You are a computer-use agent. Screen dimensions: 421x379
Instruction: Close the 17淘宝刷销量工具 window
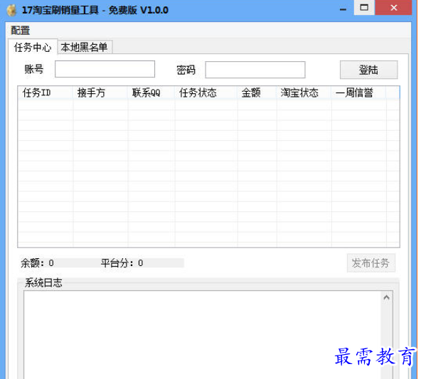[393, 8]
